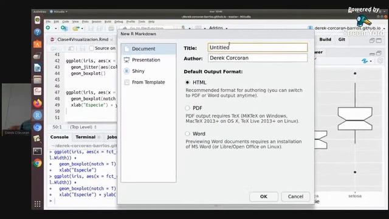Open the View menu
This screenshot has height=219, width=389.
pos(75,22)
